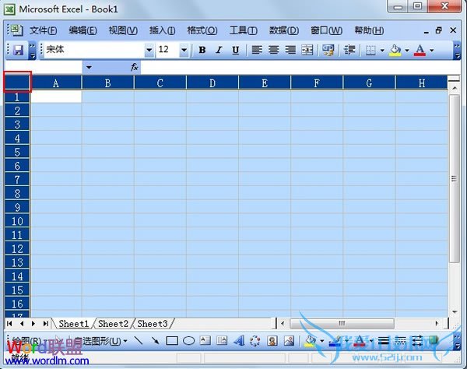Center-align cell text
This screenshot has width=467, height=369.
coord(274,50)
